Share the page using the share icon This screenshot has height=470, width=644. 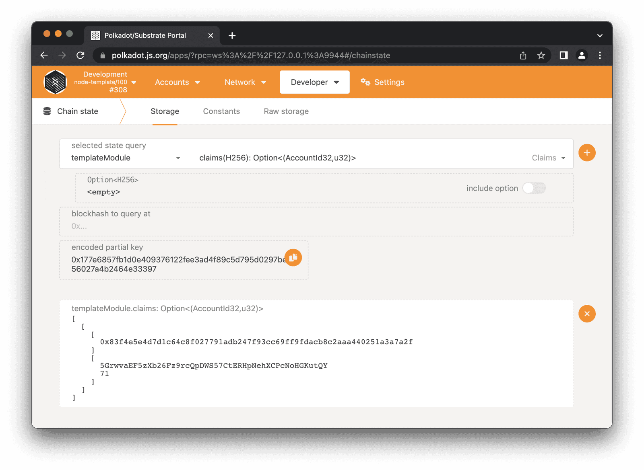pyautogui.click(x=523, y=55)
